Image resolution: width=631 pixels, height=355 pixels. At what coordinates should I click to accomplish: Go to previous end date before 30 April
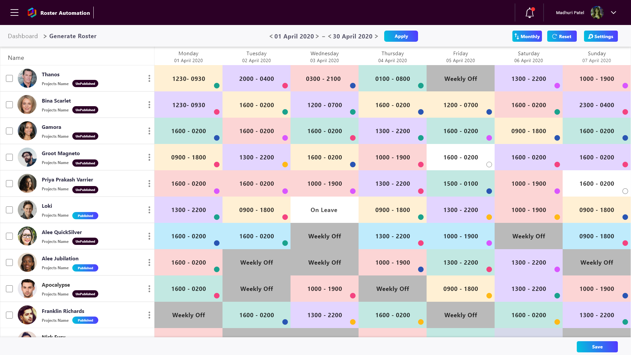tap(330, 36)
